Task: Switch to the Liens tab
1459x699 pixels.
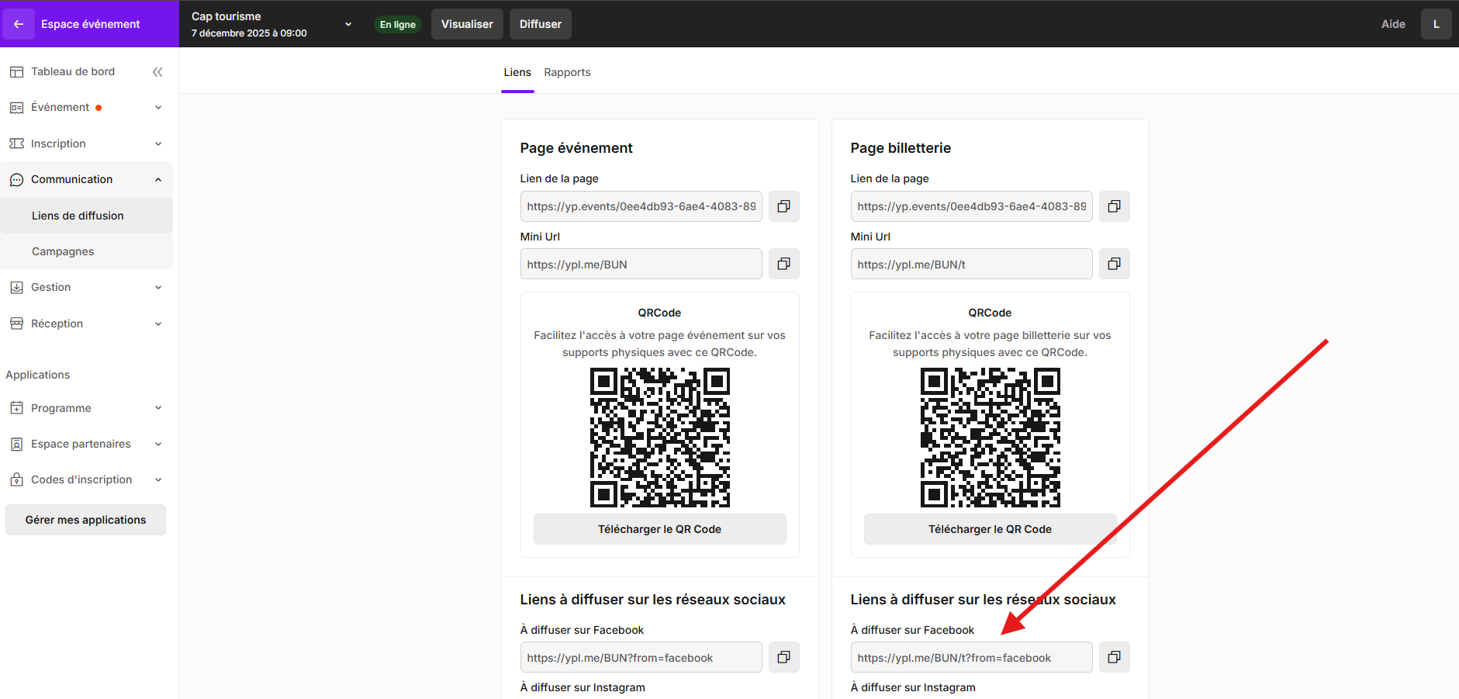Action: tap(517, 72)
